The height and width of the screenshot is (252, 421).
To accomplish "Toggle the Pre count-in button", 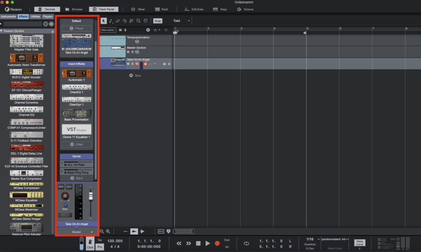I will (x=99, y=247).
